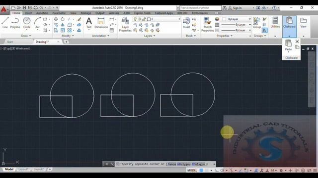
Task: Toggle layer freeze sun icon in layer dropdown
Action: coord(140,19)
